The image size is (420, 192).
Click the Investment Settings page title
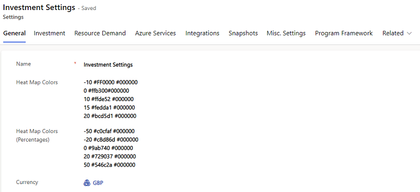tap(39, 7)
